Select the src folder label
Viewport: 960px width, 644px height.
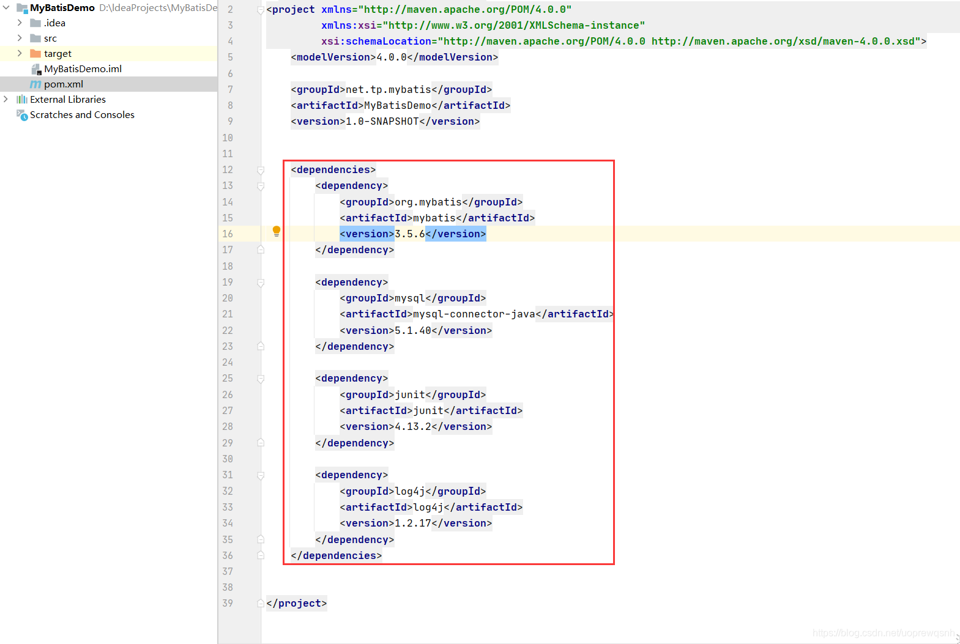50,39
